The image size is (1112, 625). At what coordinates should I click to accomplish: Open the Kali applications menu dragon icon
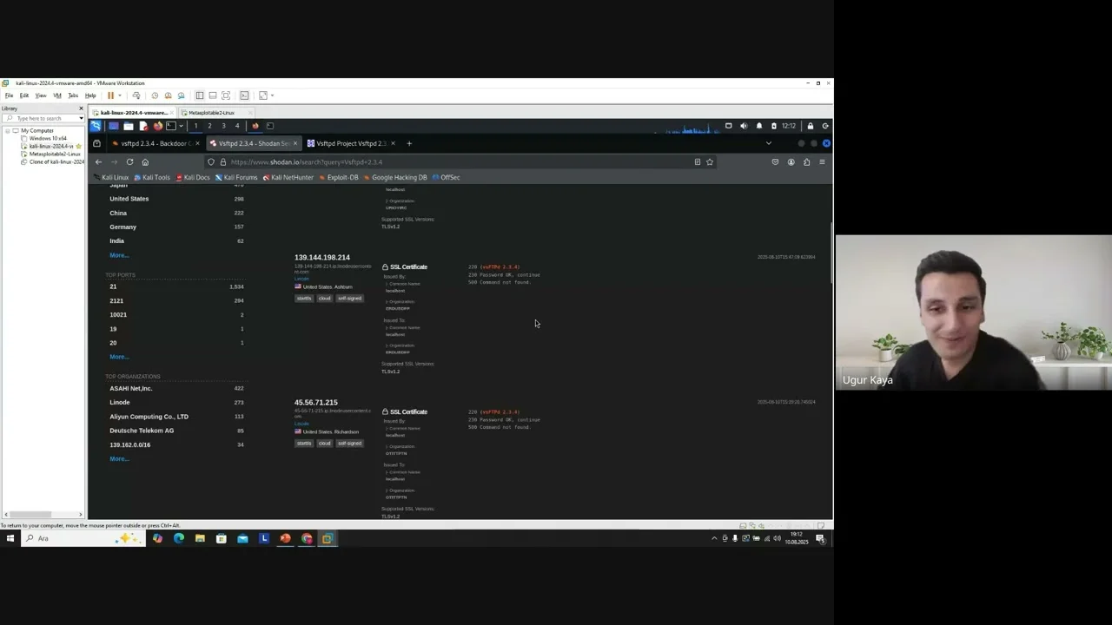96,126
